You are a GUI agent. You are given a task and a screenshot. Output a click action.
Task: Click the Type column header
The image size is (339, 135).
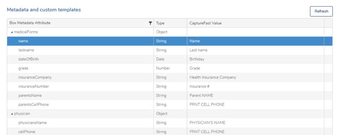click(170, 23)
